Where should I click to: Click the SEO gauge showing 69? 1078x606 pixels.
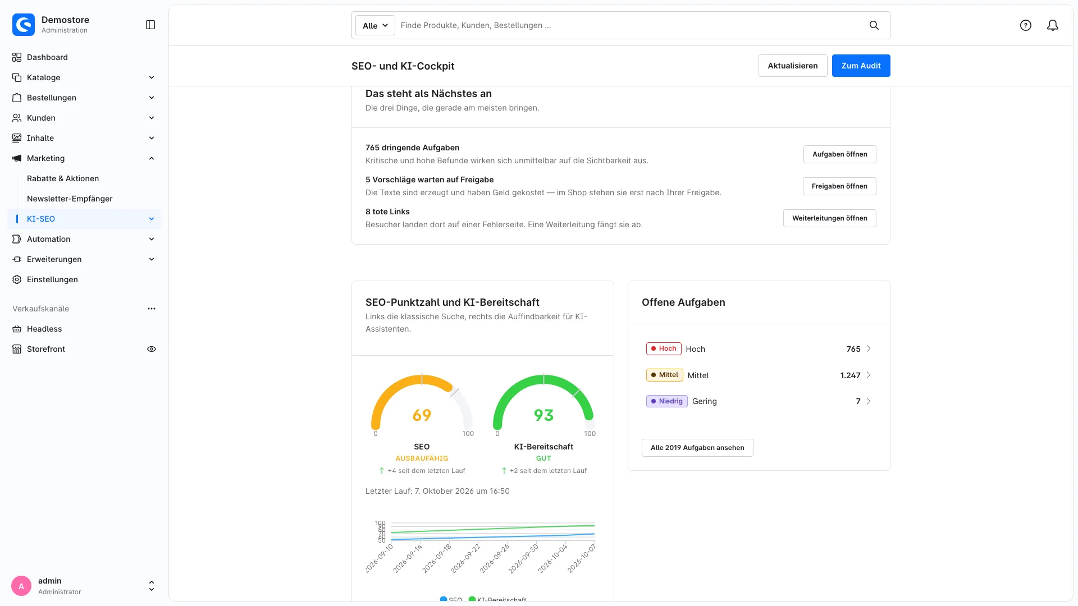422,405
